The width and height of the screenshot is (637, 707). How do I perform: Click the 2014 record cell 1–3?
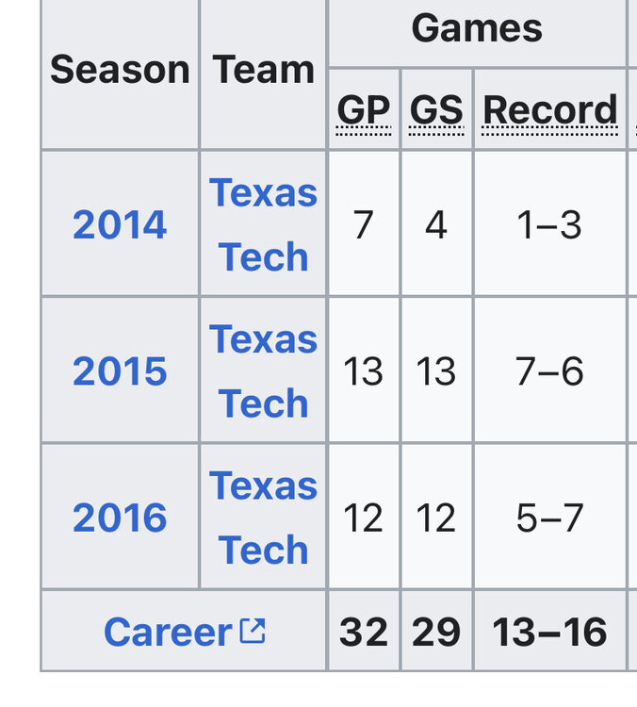[550, 225]
